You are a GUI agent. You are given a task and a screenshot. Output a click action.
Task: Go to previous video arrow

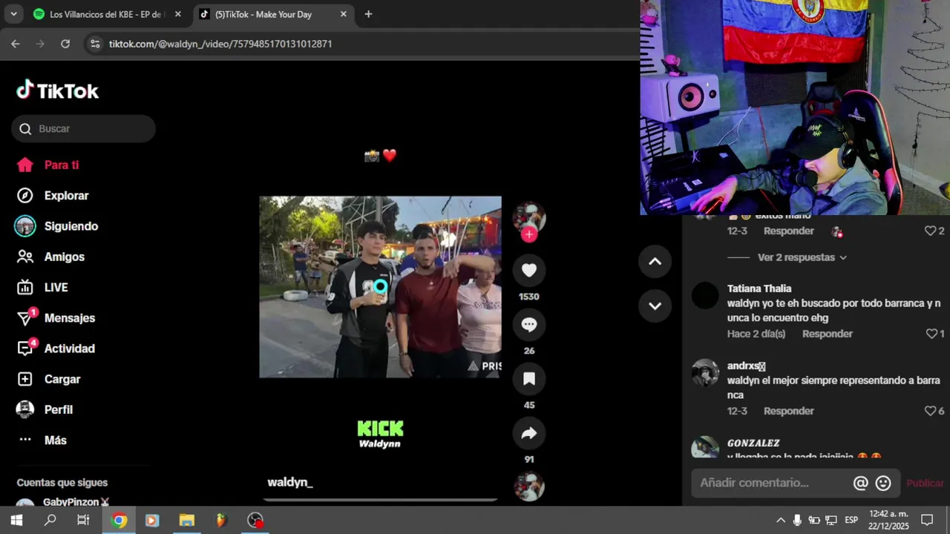(655, 261)
